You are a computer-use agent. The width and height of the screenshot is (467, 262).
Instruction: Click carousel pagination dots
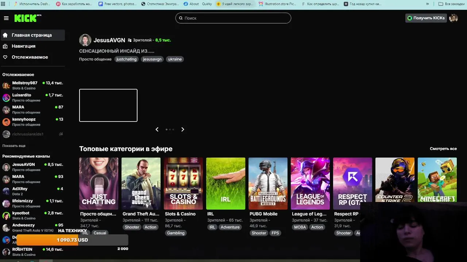[170, 130]
